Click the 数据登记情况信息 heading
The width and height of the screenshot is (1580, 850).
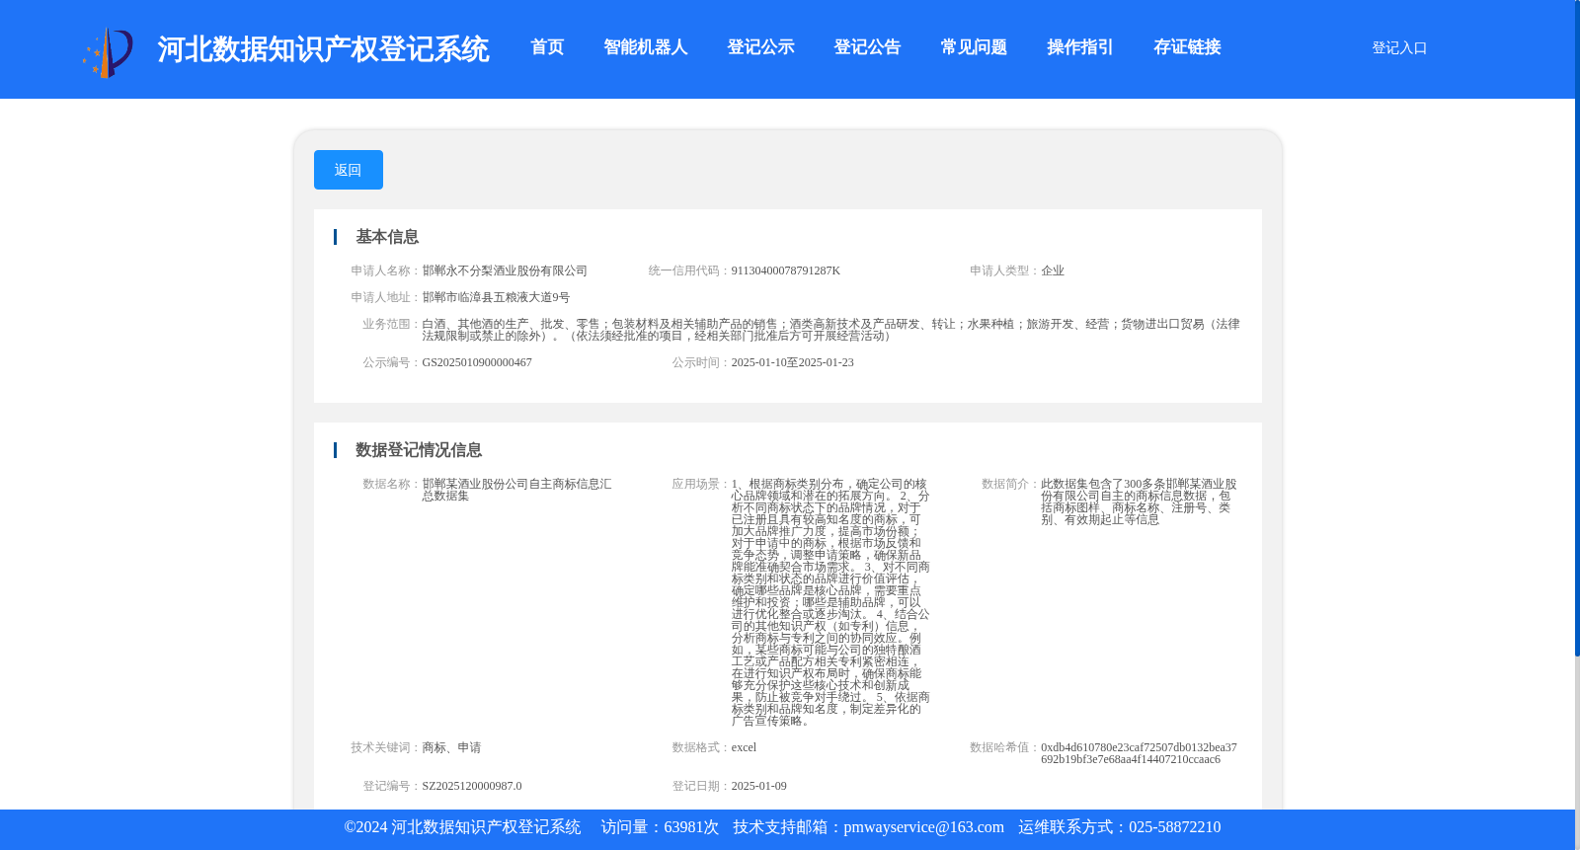(x=419, y=450)
